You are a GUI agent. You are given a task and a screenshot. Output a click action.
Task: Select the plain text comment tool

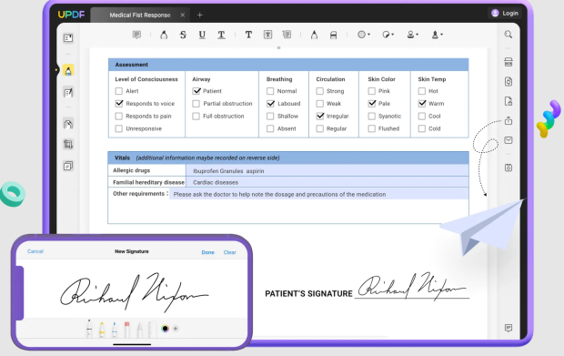[x=248, y=35]
